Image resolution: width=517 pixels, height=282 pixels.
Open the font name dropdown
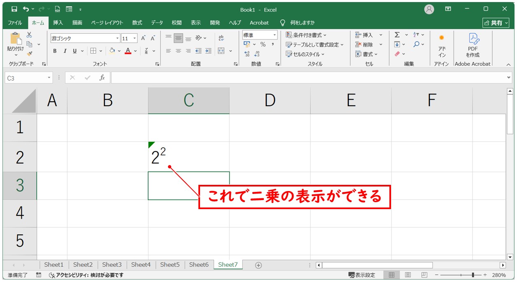tap(117, 38)
